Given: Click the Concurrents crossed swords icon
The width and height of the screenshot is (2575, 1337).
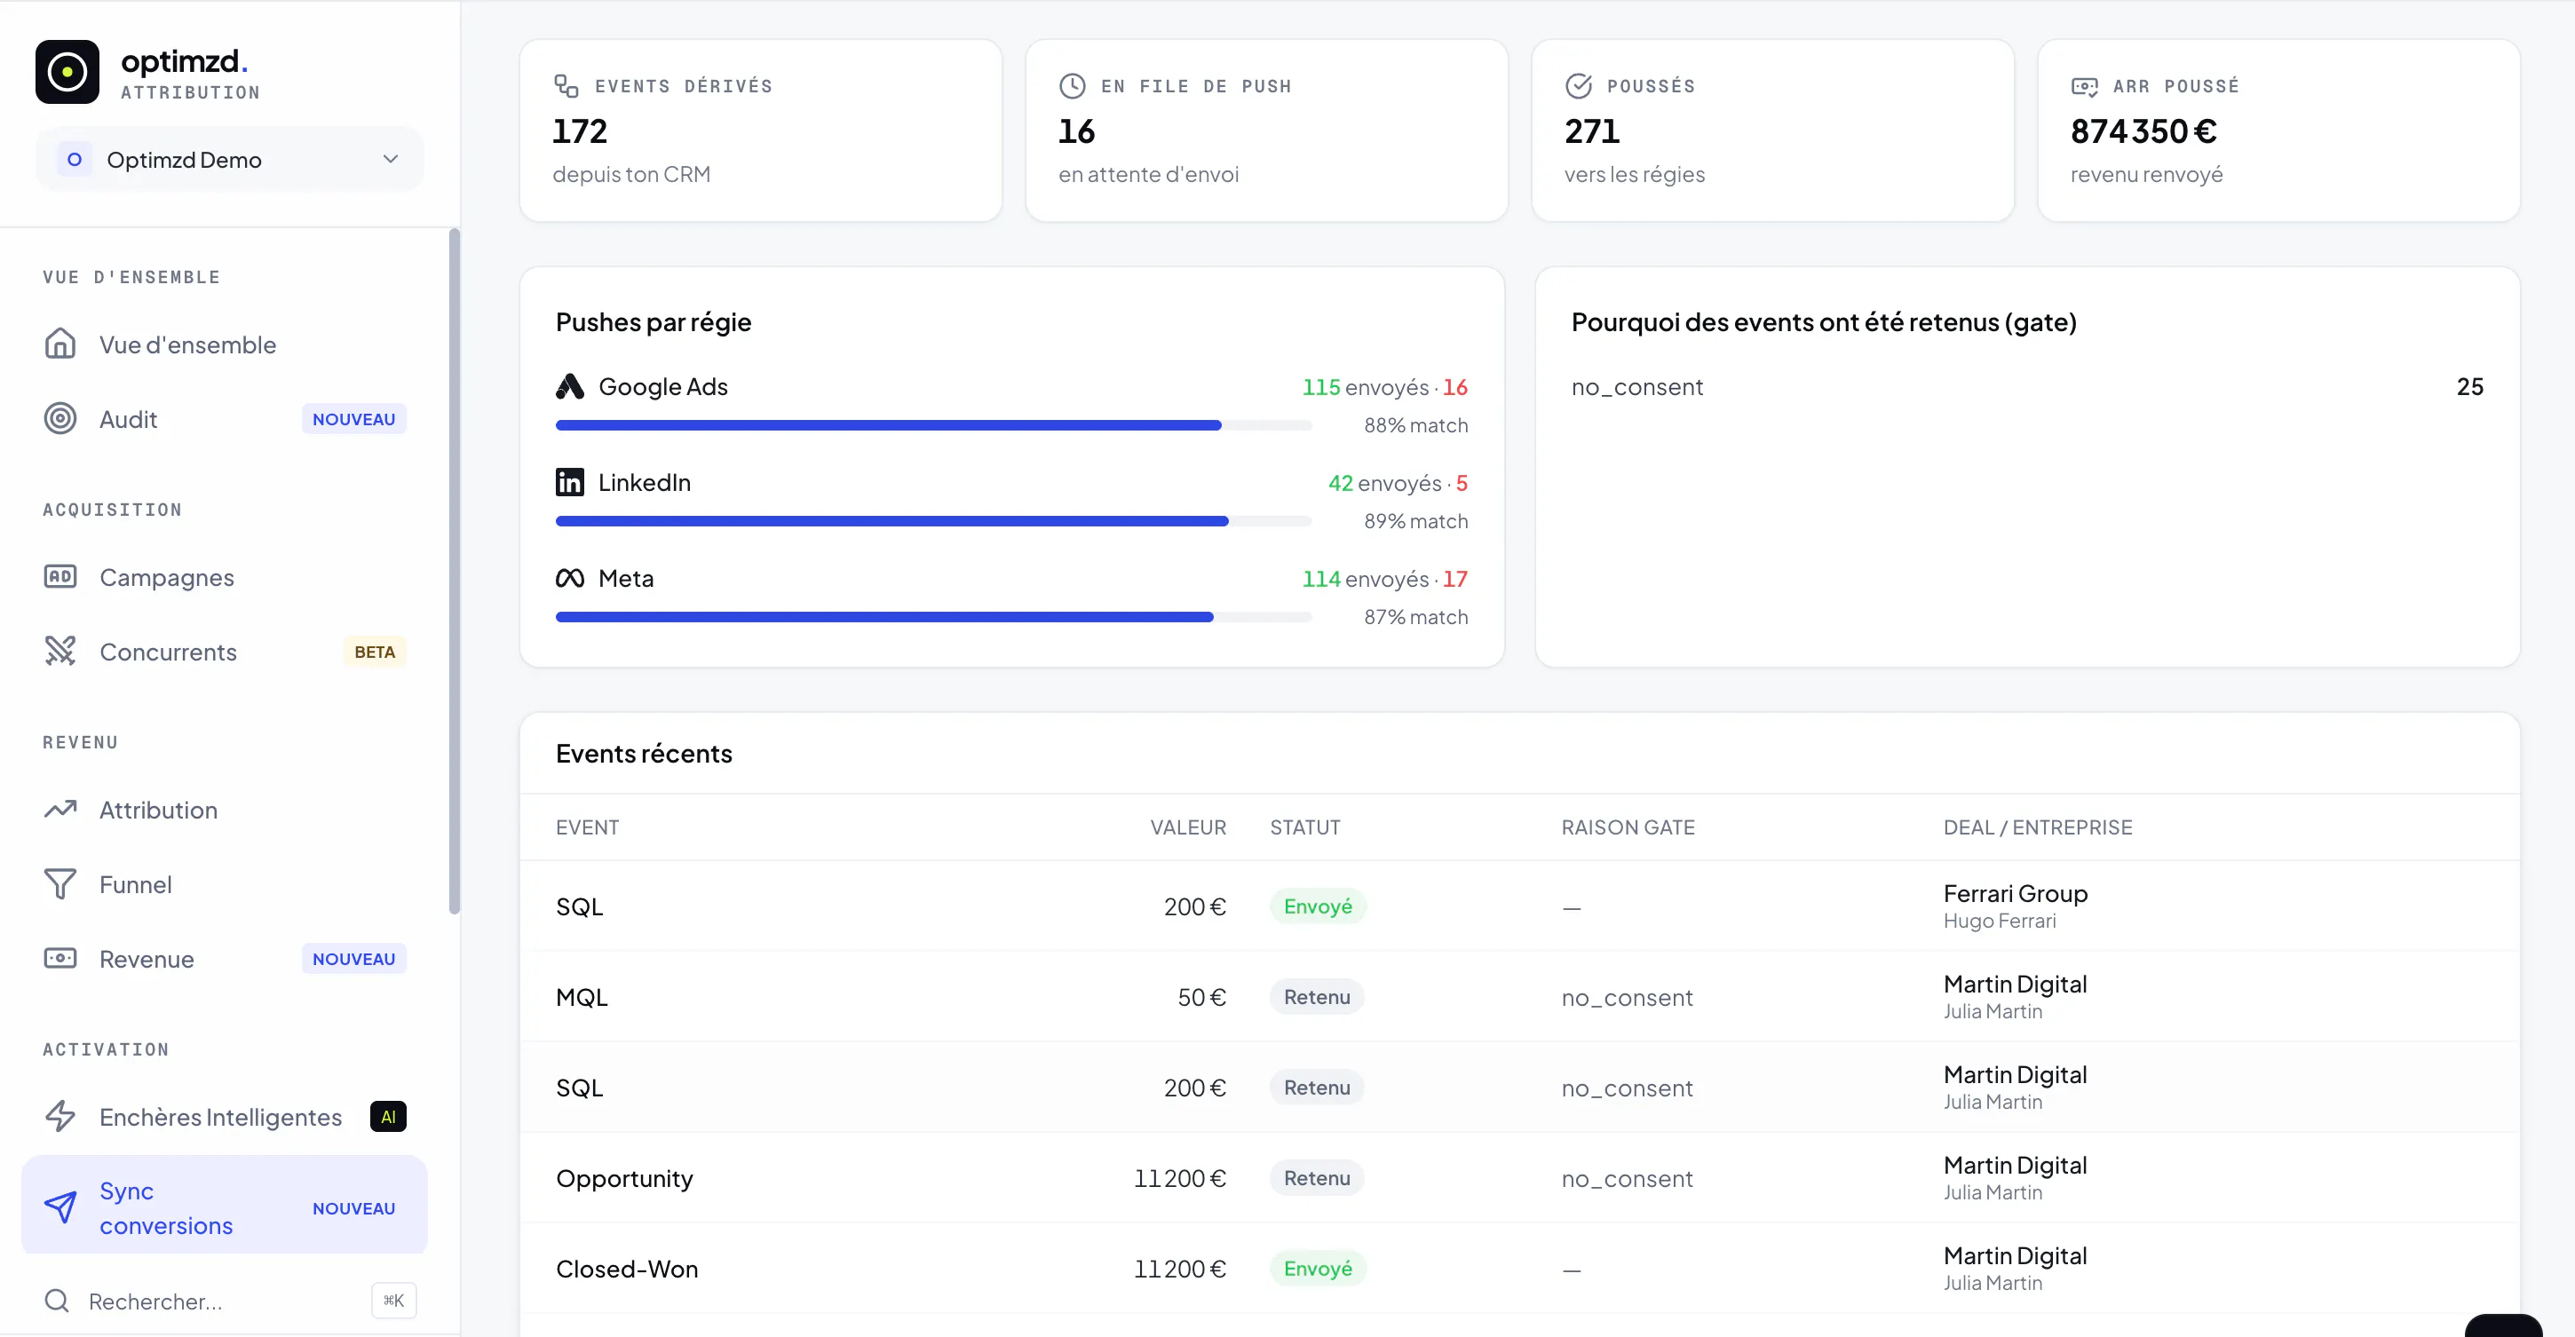Looking at the screenshot, I should (60, 652).
